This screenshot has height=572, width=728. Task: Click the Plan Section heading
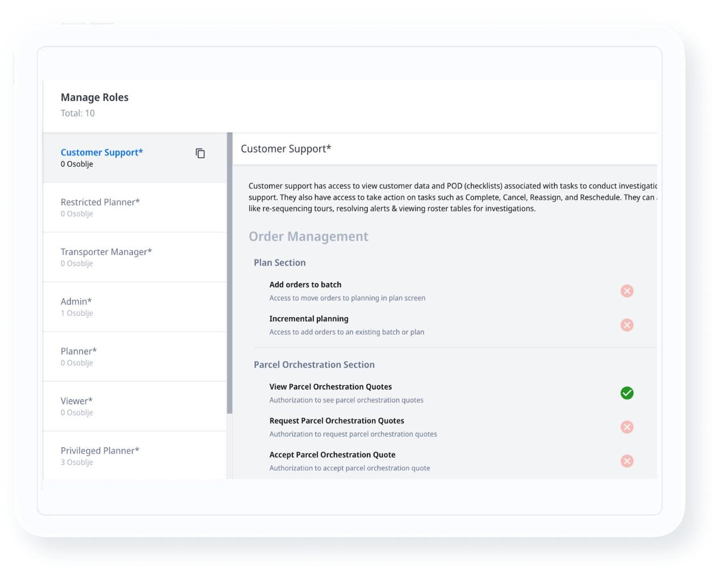pyautogui.click(x=280, y=262)
